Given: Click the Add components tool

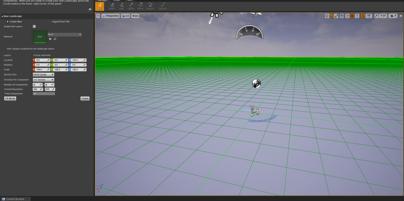Looking at the screenshot, I should click(122, 6).
